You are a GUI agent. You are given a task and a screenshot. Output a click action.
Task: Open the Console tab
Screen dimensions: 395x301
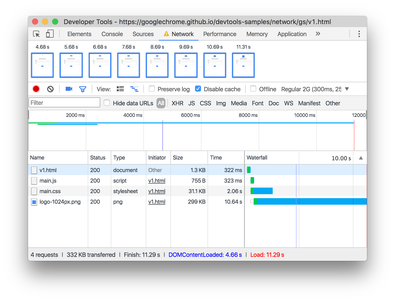click(112, 34)
